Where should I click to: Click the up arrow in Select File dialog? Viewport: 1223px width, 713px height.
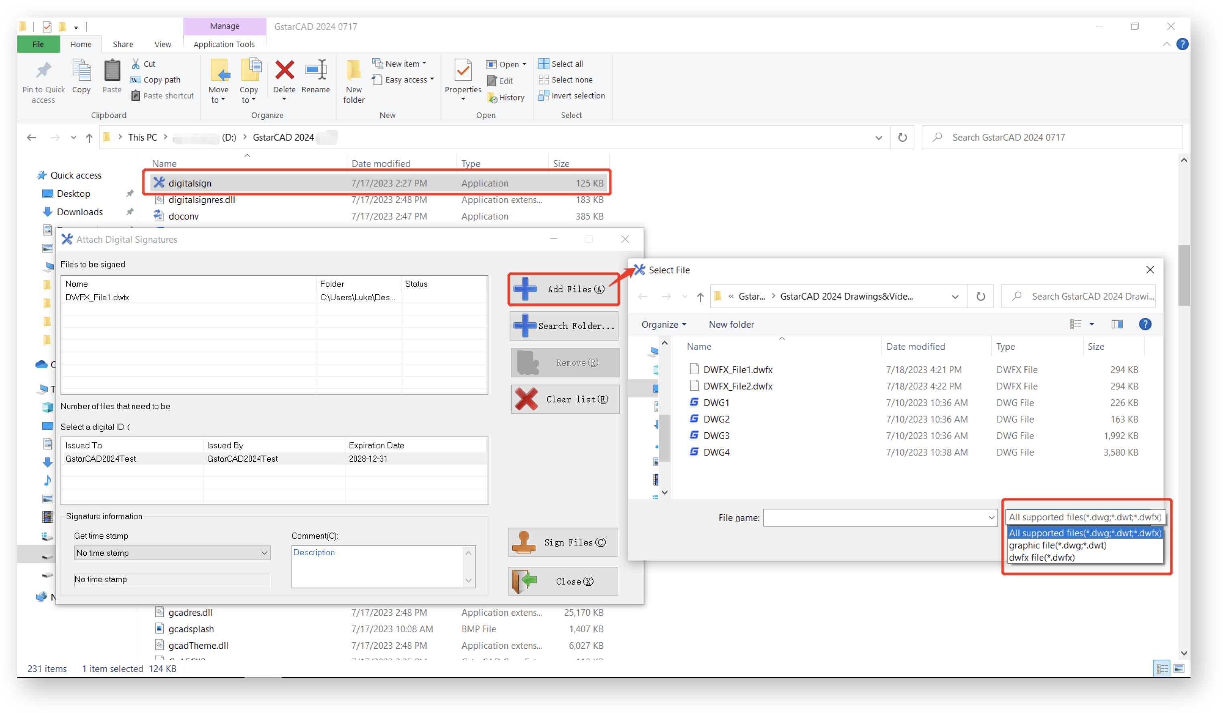[700, 297]
